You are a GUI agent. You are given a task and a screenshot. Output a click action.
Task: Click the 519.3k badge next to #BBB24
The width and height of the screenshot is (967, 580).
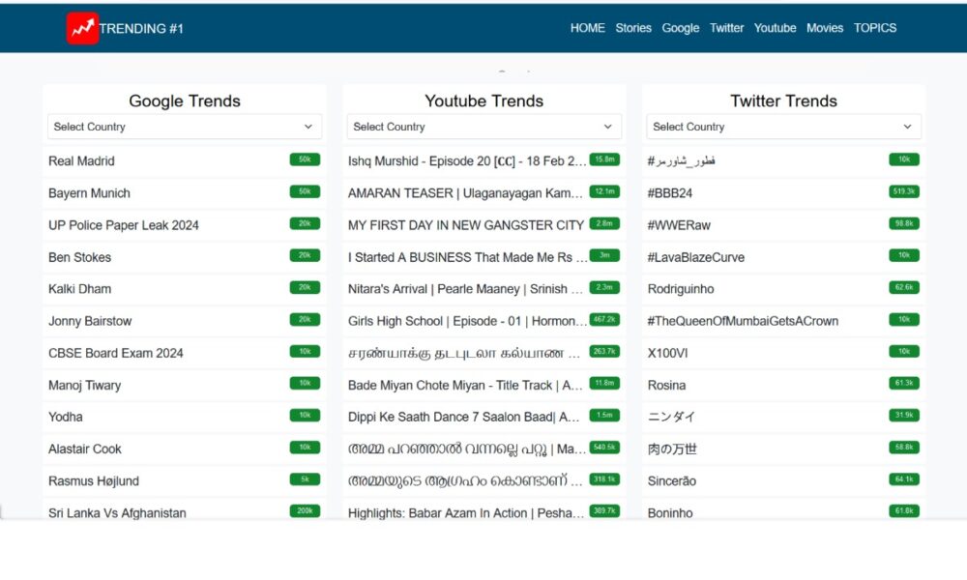pos(904,192)
